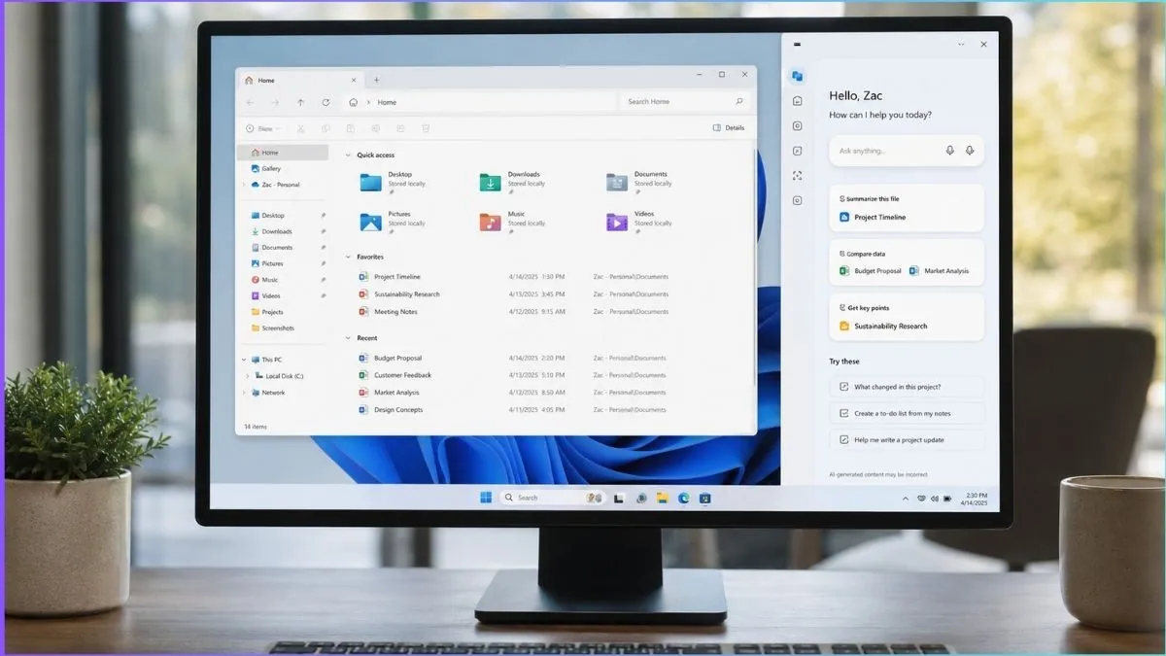Expand the Local Disk (C:) tree node

point(248,376)
